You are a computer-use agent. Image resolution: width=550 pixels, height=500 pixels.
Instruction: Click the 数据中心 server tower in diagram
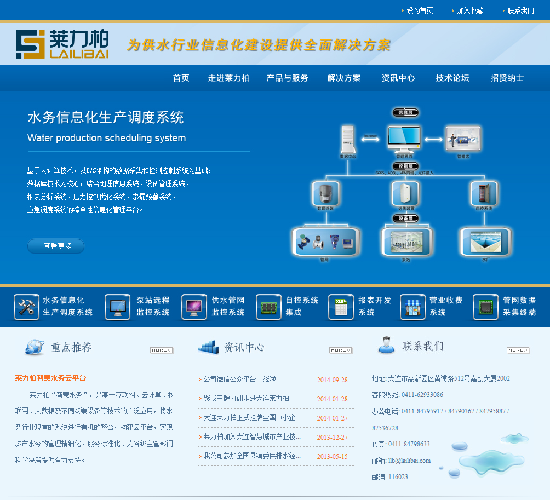(348, 139)
